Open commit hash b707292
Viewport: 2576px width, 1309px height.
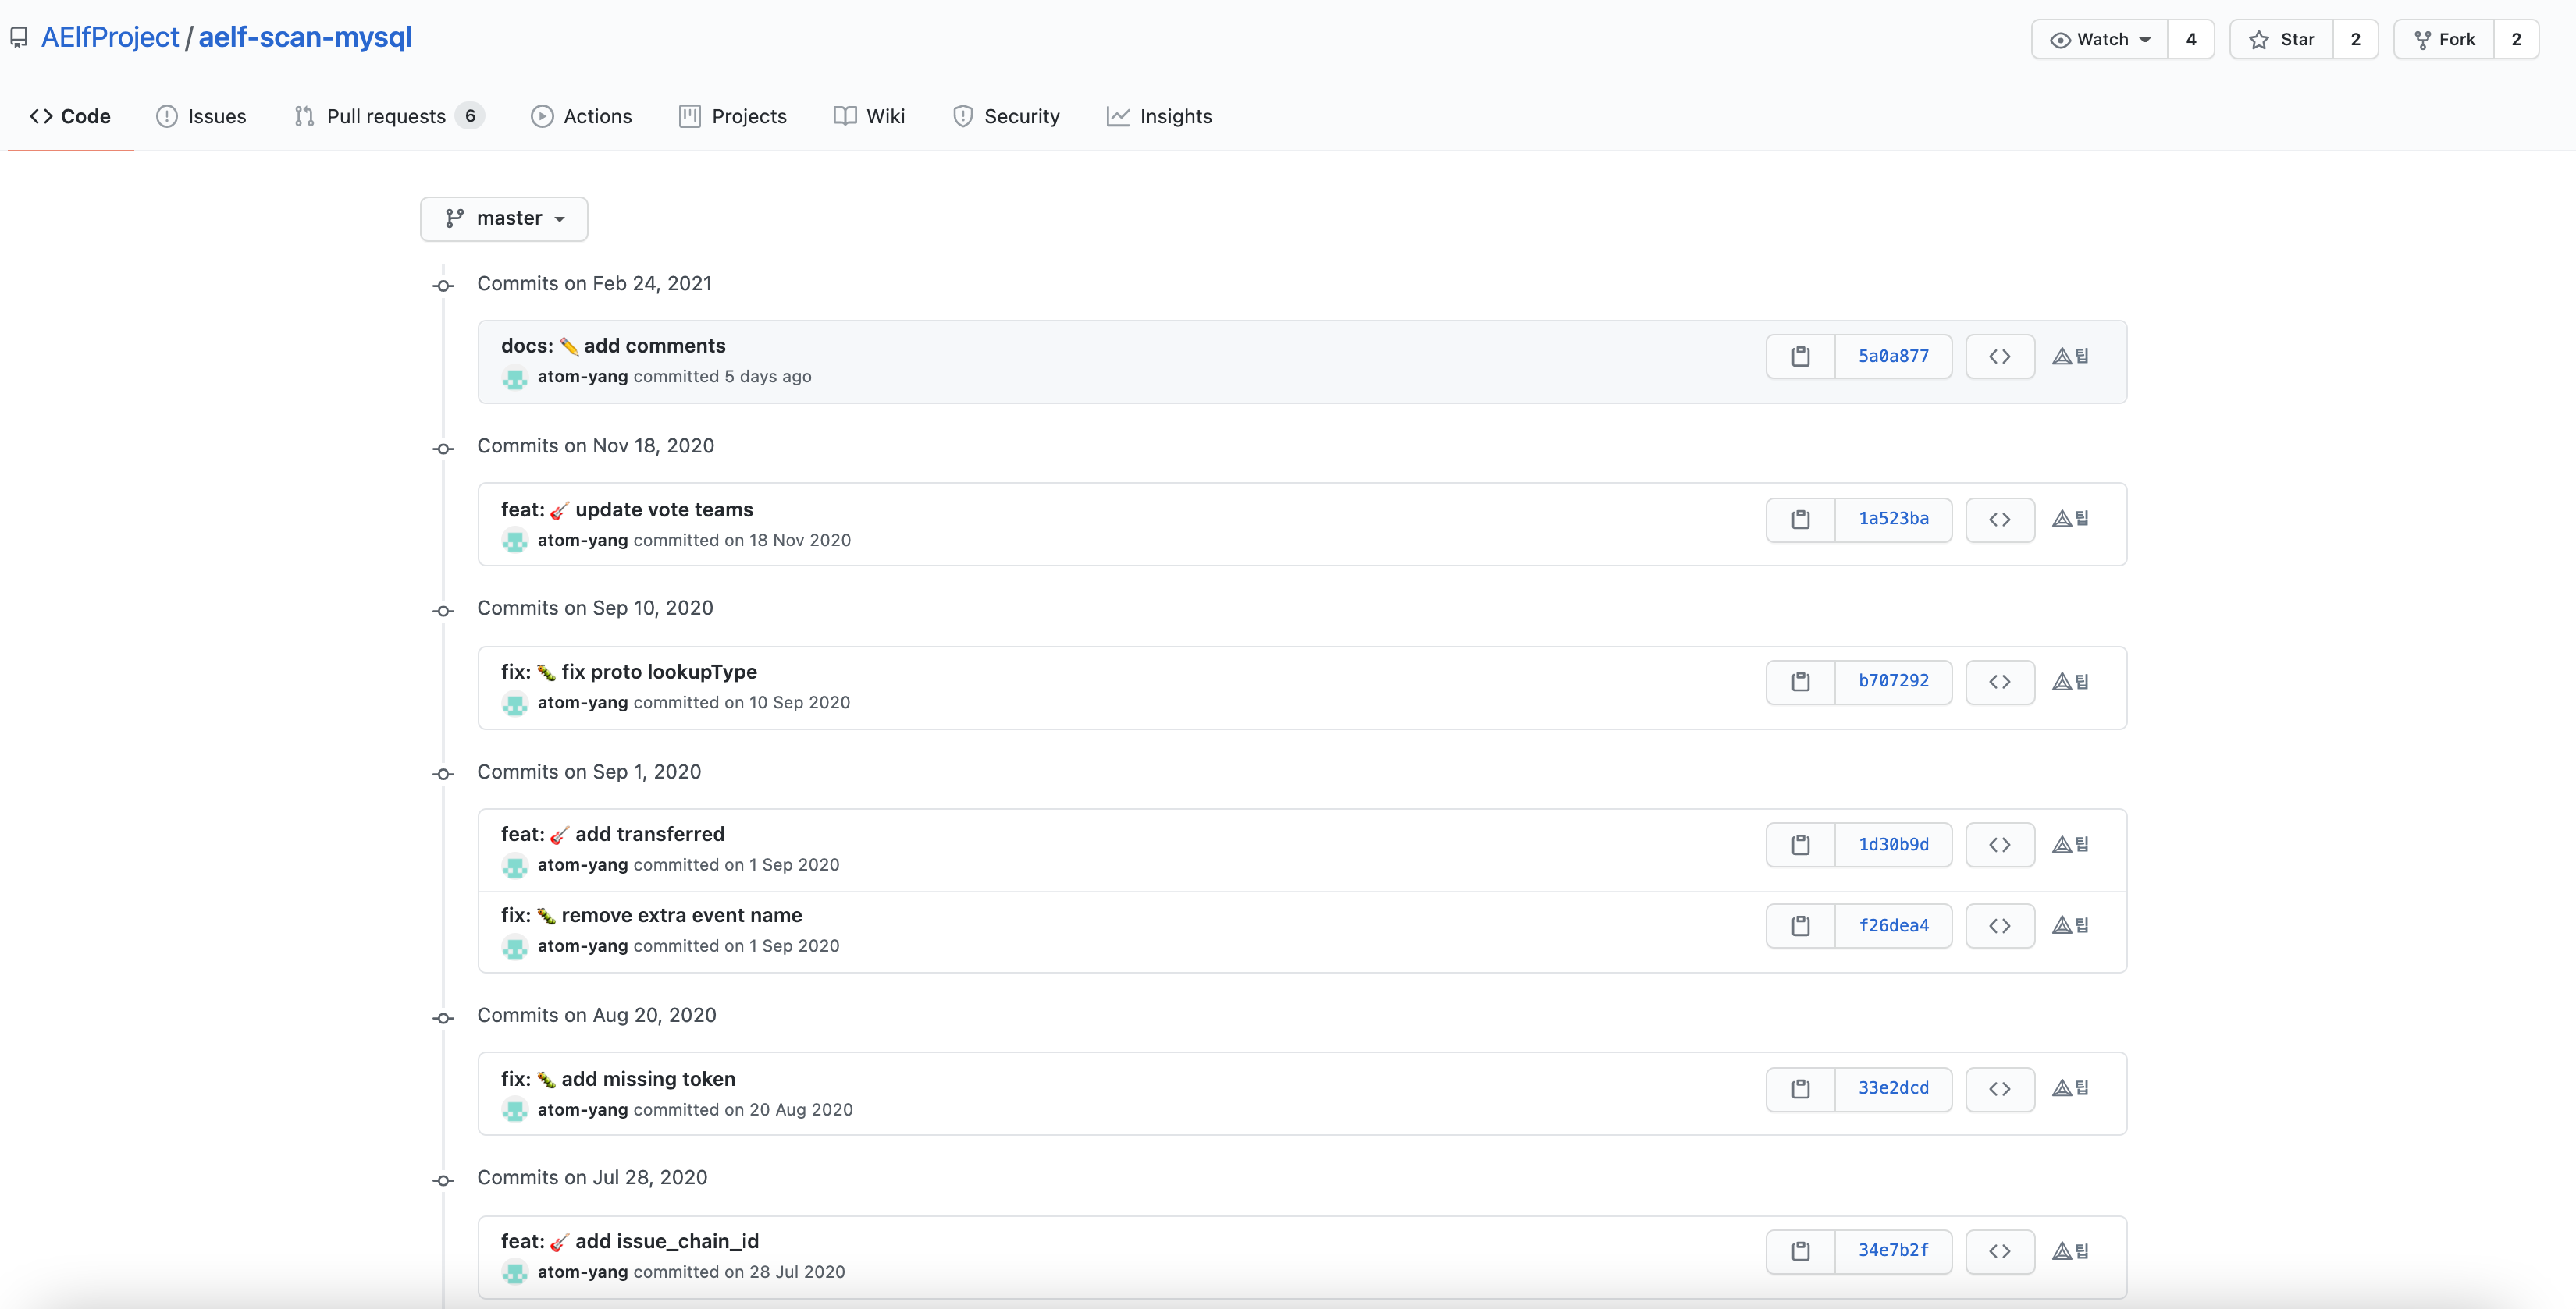(x=1893, y=682)
